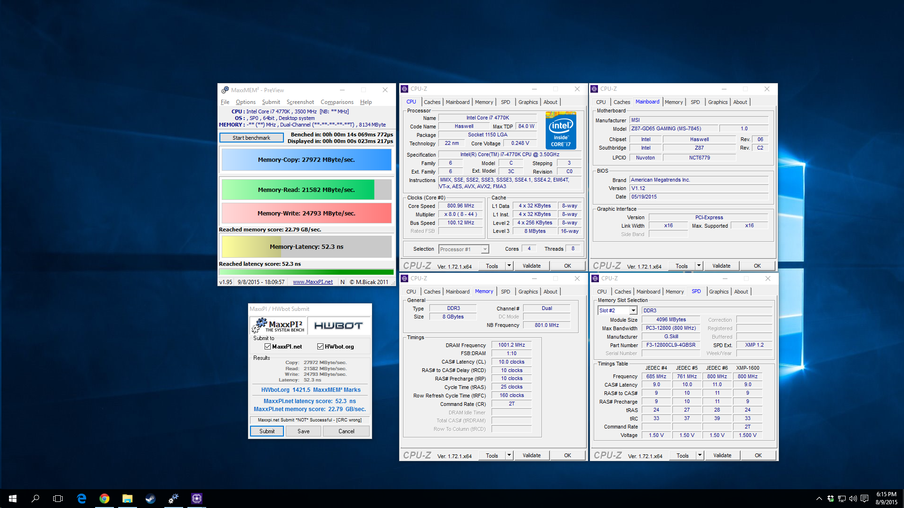Click taskbar clock showing 6:15 PM
This screenshot has width=904, height=508.
click(x=886, y=498)
